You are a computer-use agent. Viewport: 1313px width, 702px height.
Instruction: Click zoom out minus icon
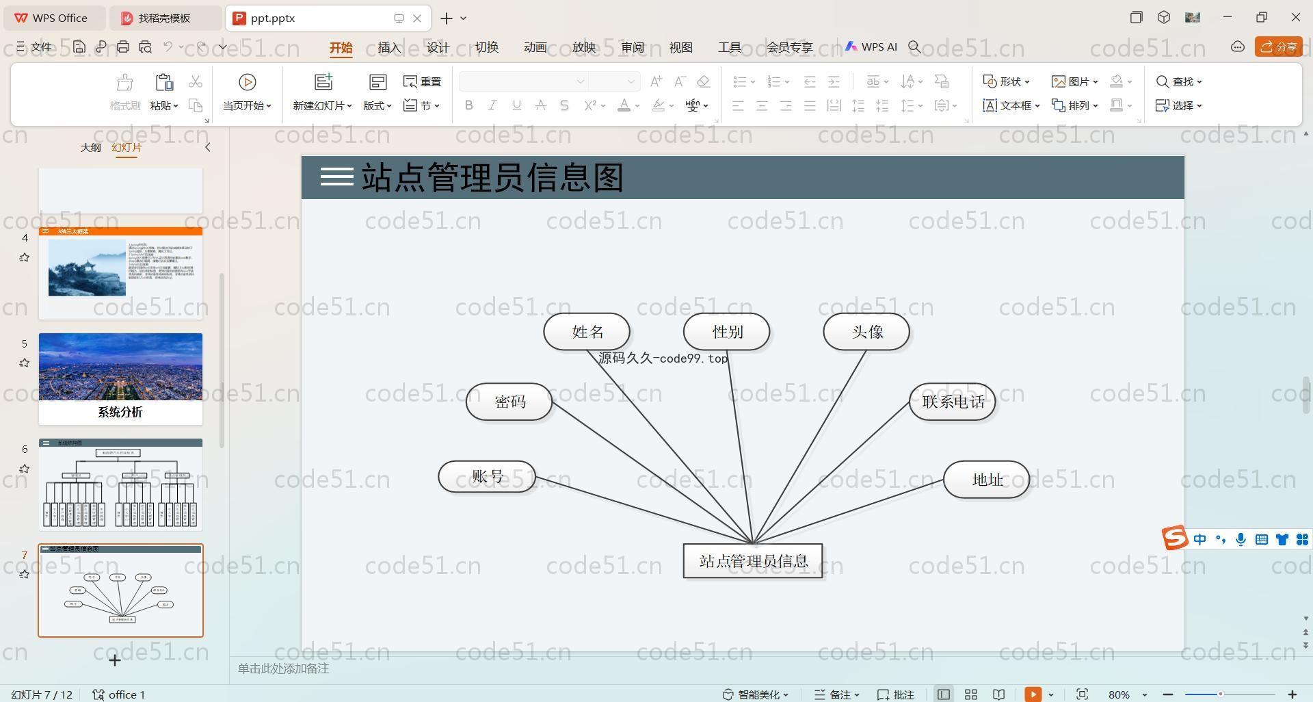click(x=1168, y=694)
